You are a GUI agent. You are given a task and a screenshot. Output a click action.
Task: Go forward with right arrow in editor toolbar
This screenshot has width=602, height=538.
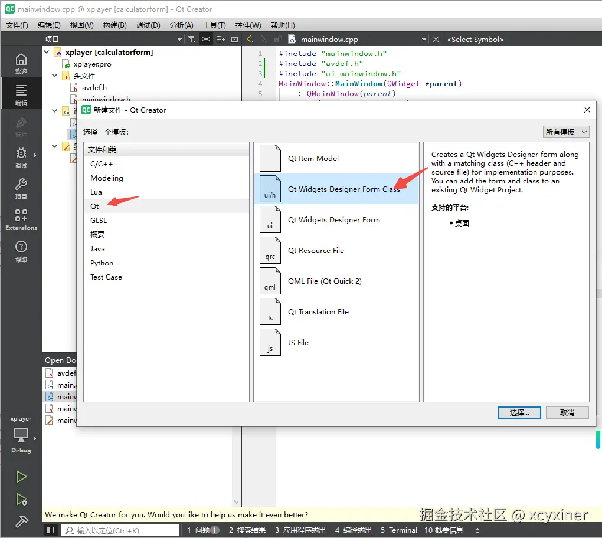point(264,39)
